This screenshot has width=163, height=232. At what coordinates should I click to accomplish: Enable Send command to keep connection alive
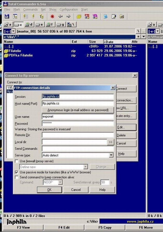[x=17, y=177]
